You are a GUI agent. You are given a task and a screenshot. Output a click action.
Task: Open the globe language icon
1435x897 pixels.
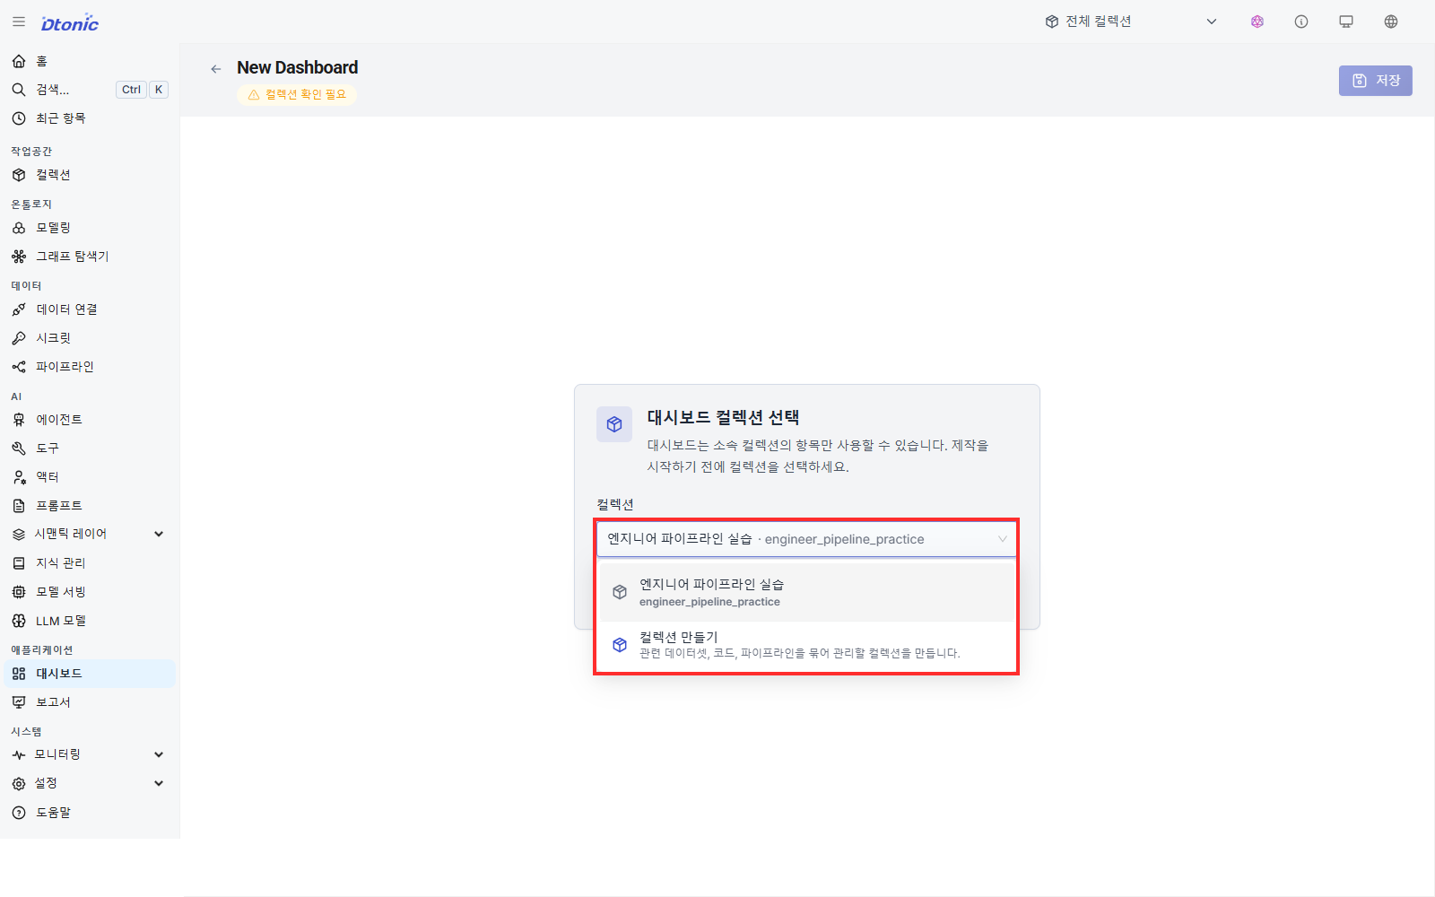pos(1391,22)
